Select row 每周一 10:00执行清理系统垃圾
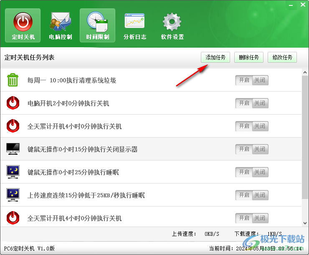309x255 pixels. 151,80
